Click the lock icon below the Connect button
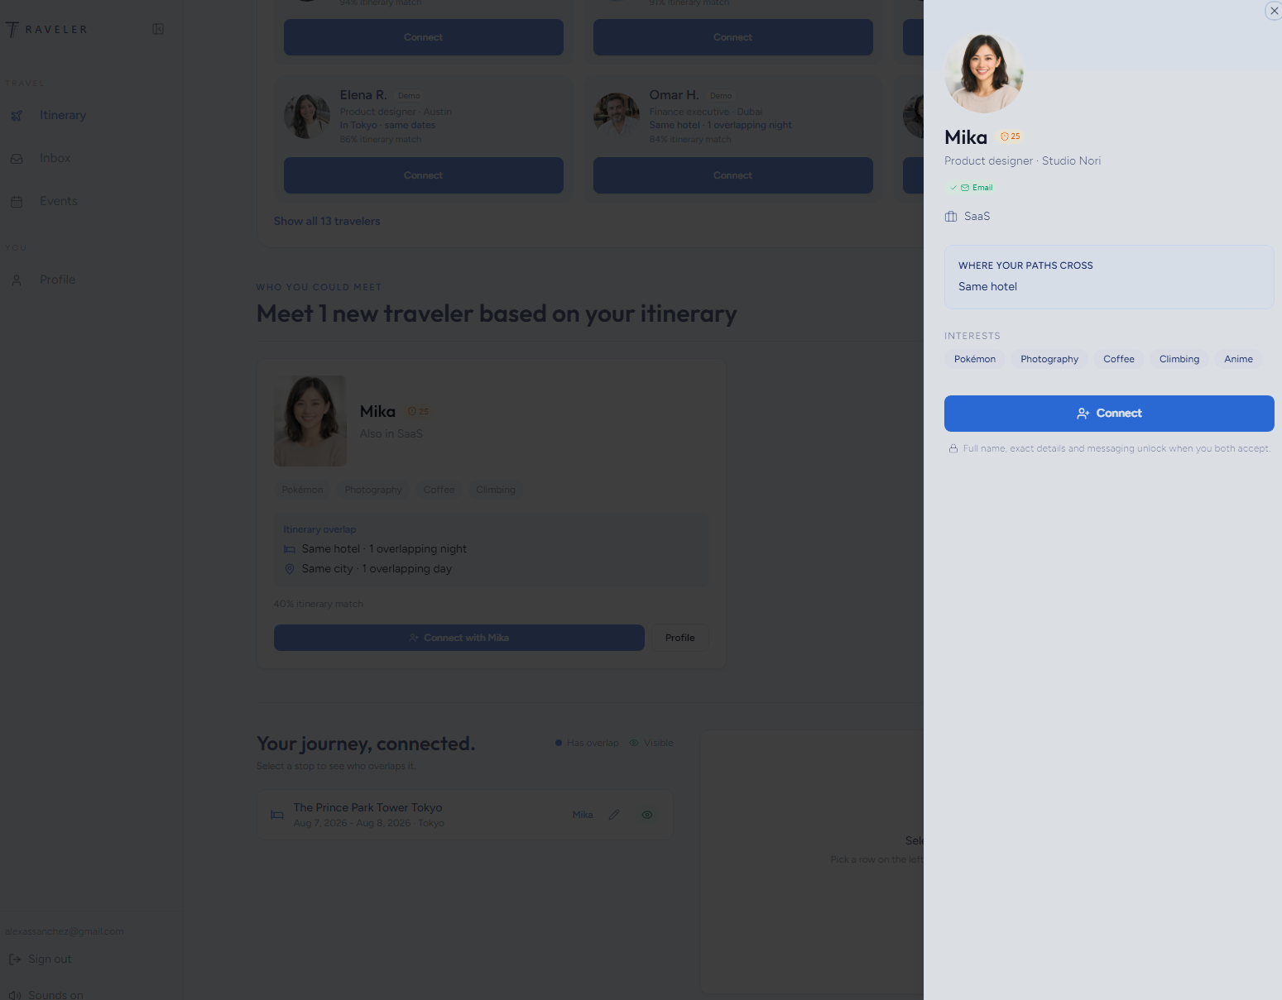 coord(953,448)
